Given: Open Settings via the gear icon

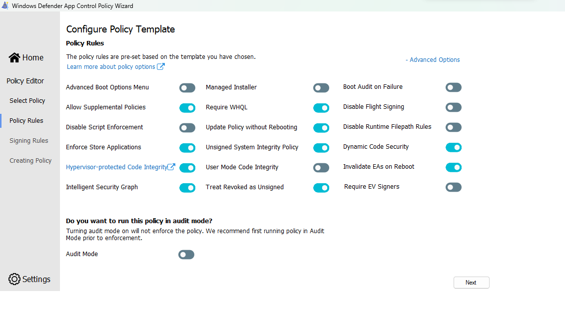Looking at the screenshot, I should [x=14, y=279].
